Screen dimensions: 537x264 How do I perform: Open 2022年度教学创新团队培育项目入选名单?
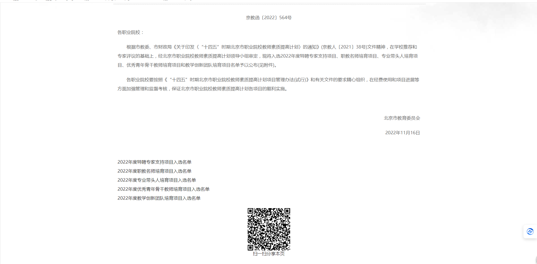click(159, 198)
